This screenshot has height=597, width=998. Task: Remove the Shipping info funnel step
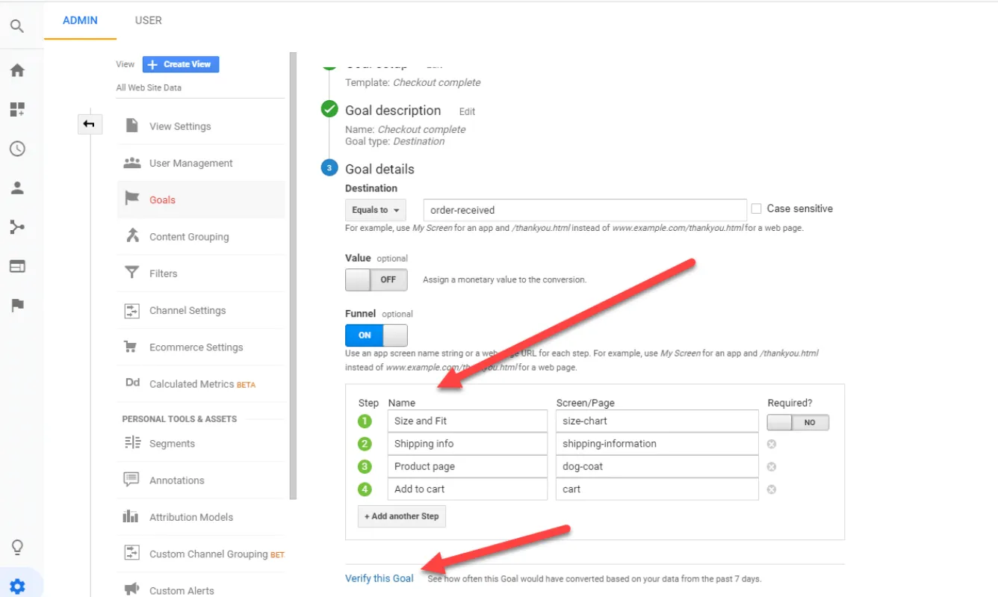coord(772,444)
